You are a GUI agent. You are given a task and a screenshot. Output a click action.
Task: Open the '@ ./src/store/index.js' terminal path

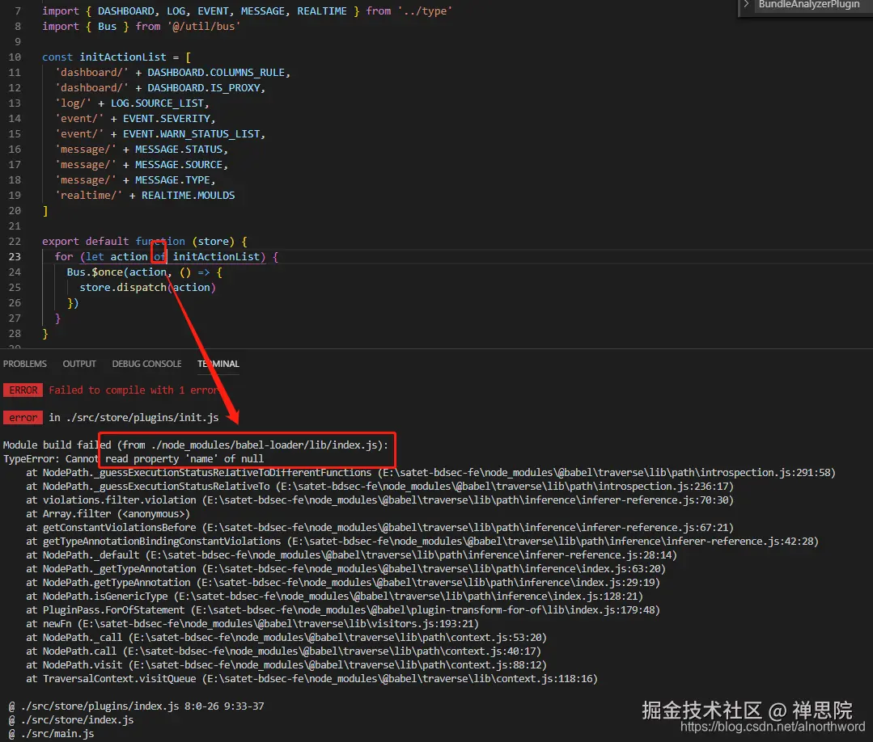click(x=71, y=719)
